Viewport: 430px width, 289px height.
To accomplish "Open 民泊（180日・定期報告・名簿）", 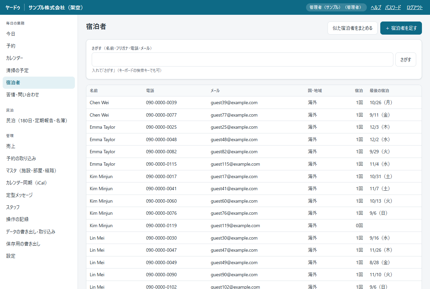I will click(39, 120).
